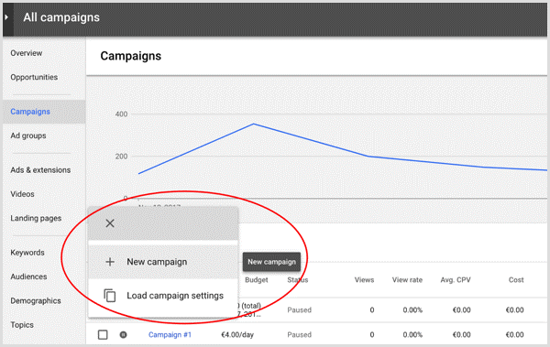Click the copy icon for Load campaign settings
This screenshot has height=347, width=550.
[110, 296]
